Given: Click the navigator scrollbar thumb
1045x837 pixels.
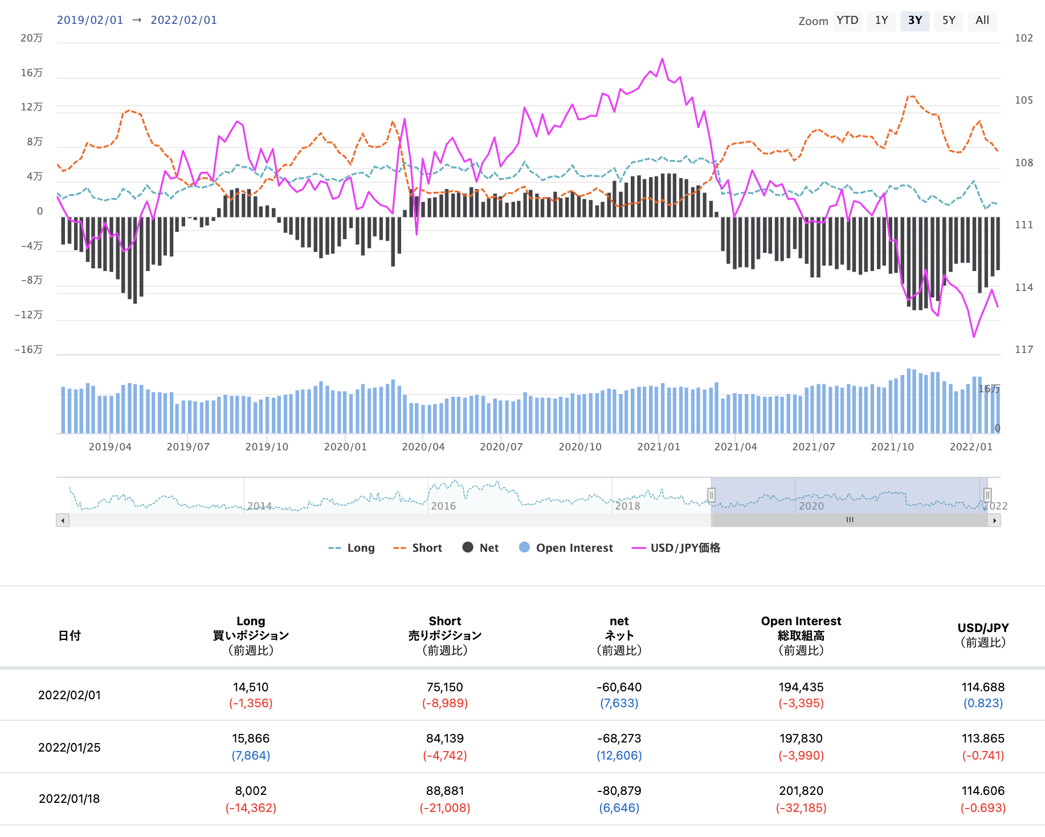Looking at the screenshot, I should (x=850, y=520).
